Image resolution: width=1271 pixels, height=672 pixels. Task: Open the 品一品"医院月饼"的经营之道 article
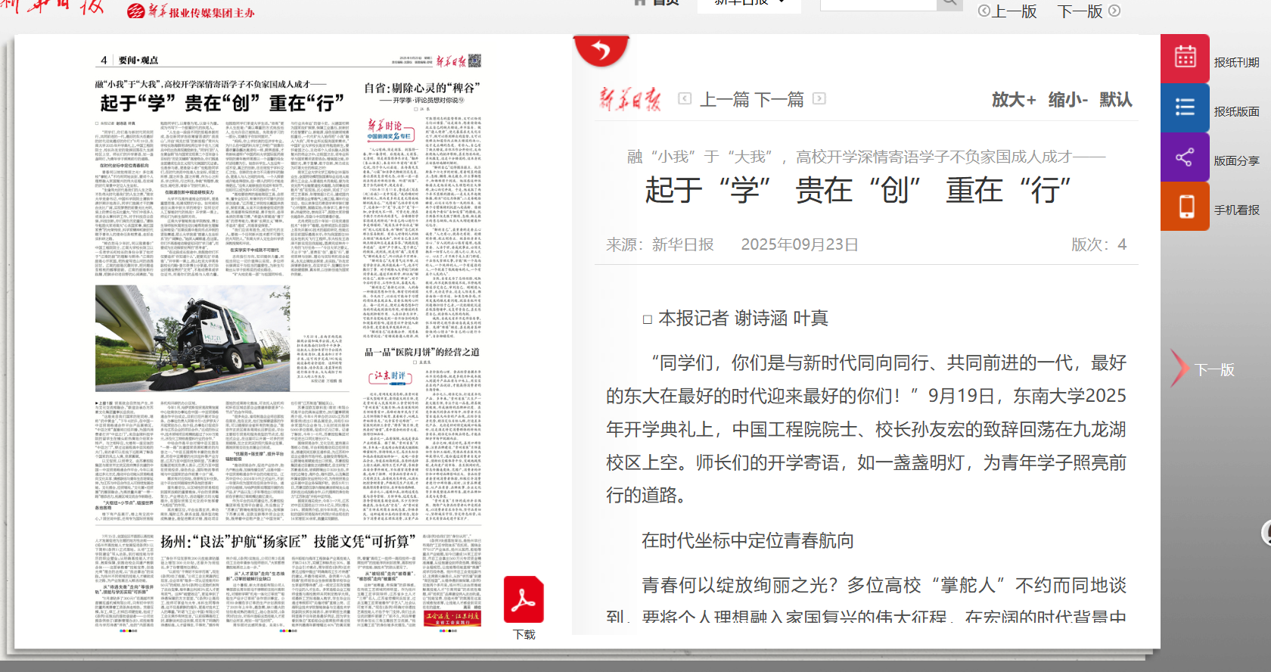(x=421, y=352)
